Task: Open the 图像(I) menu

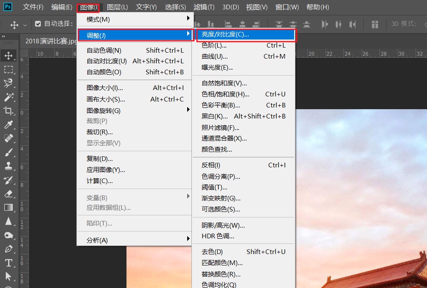Action: pyautogui.click(x=88, y=8)
